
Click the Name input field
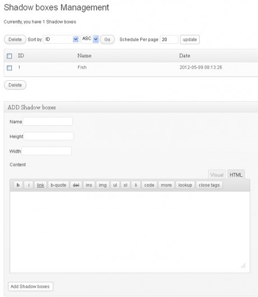(48, 121)
